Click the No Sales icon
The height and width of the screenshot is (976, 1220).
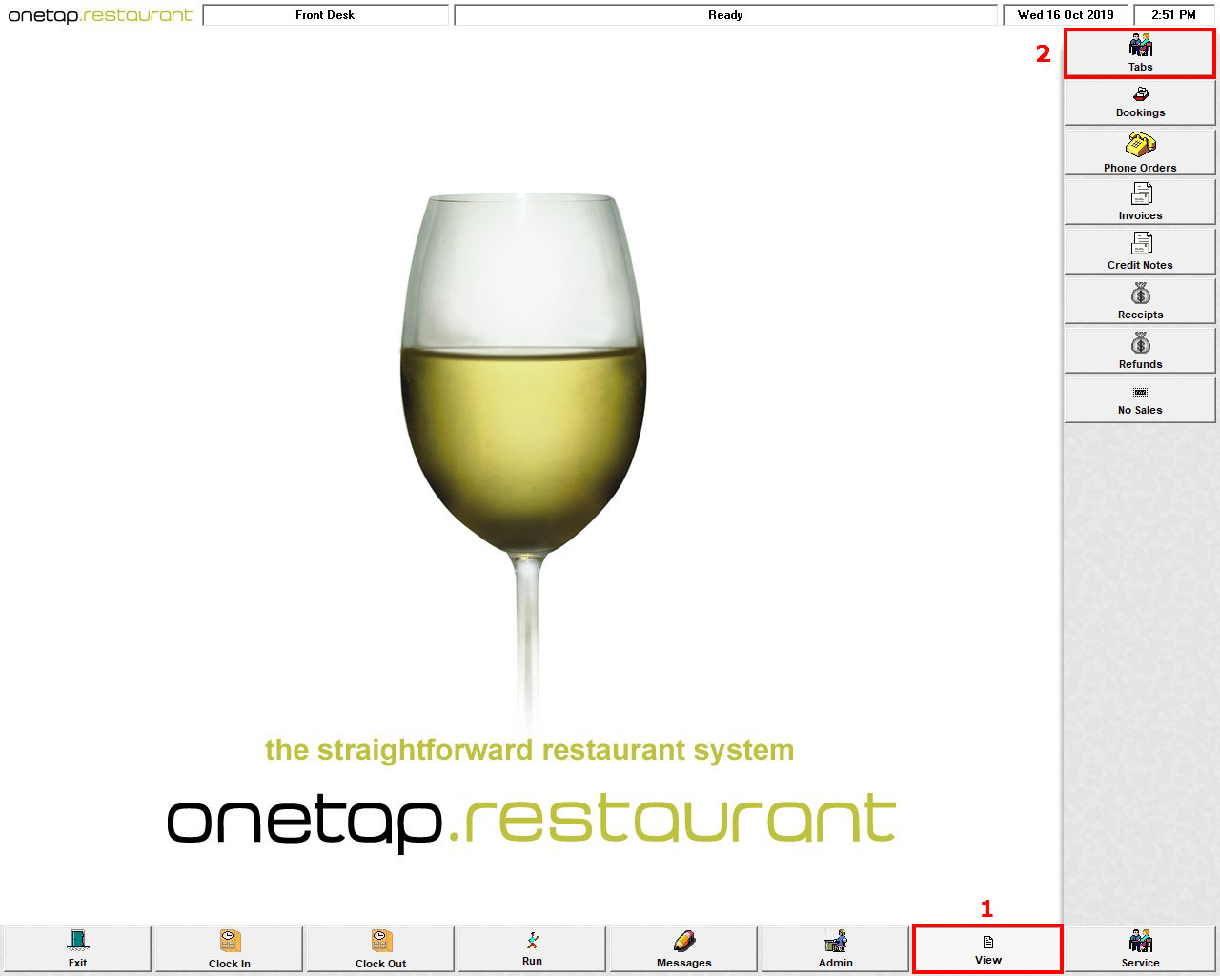pyautogui.click(x=1139, y=399)
